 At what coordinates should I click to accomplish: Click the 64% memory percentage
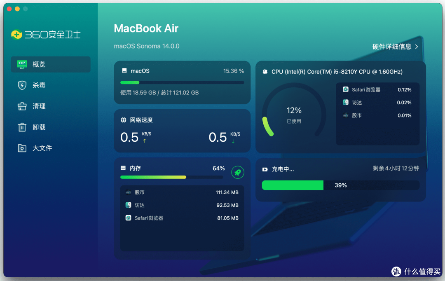pyautogui.click(x=218, y=169)
